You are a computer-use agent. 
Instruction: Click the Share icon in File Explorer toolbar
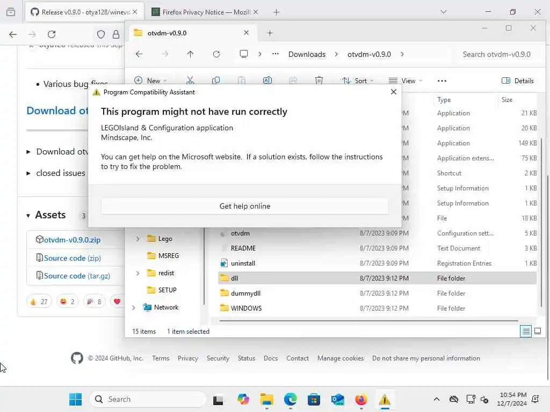(x=293, y=80)
